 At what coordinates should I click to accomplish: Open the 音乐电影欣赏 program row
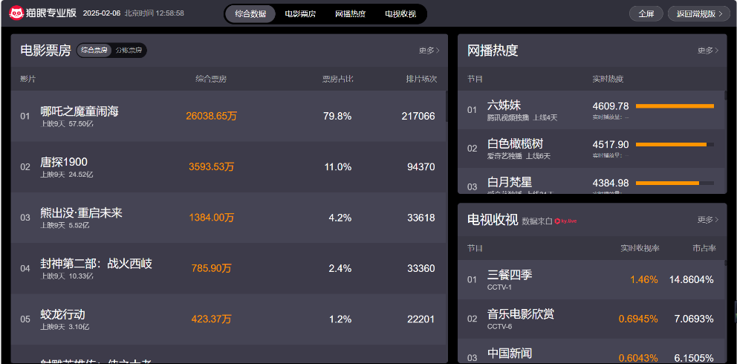coord(591,319)
